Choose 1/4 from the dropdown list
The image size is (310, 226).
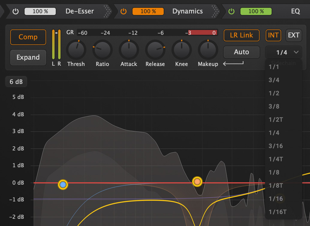[x=284, y=133]
